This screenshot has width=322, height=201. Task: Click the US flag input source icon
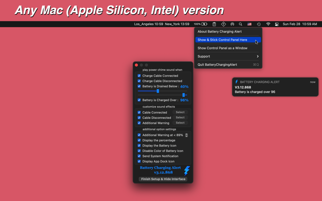click(249, 24)
